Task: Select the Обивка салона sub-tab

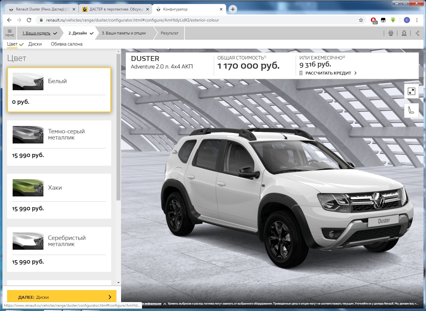Action: 67,44
